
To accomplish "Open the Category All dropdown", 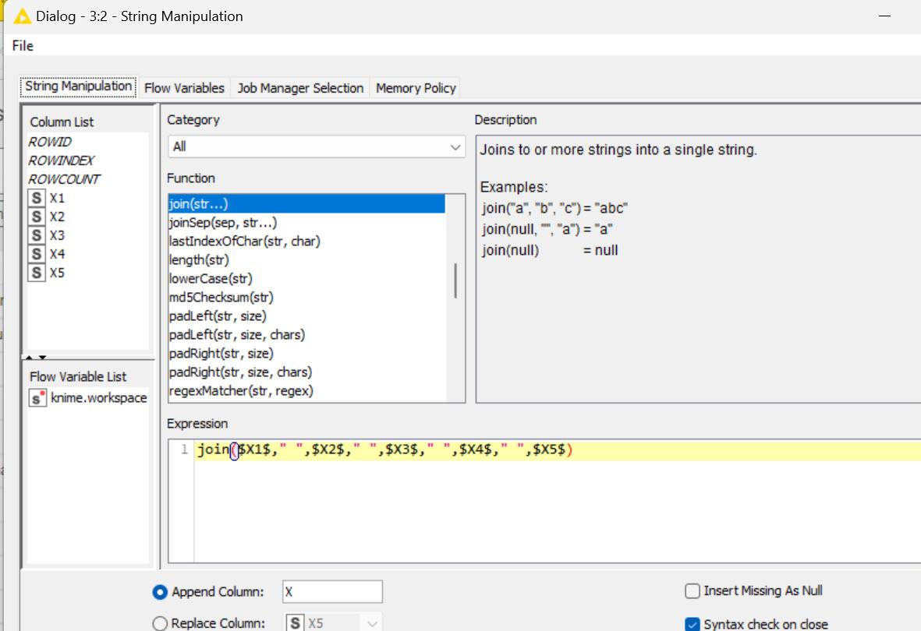I will (x=317, y=146).
